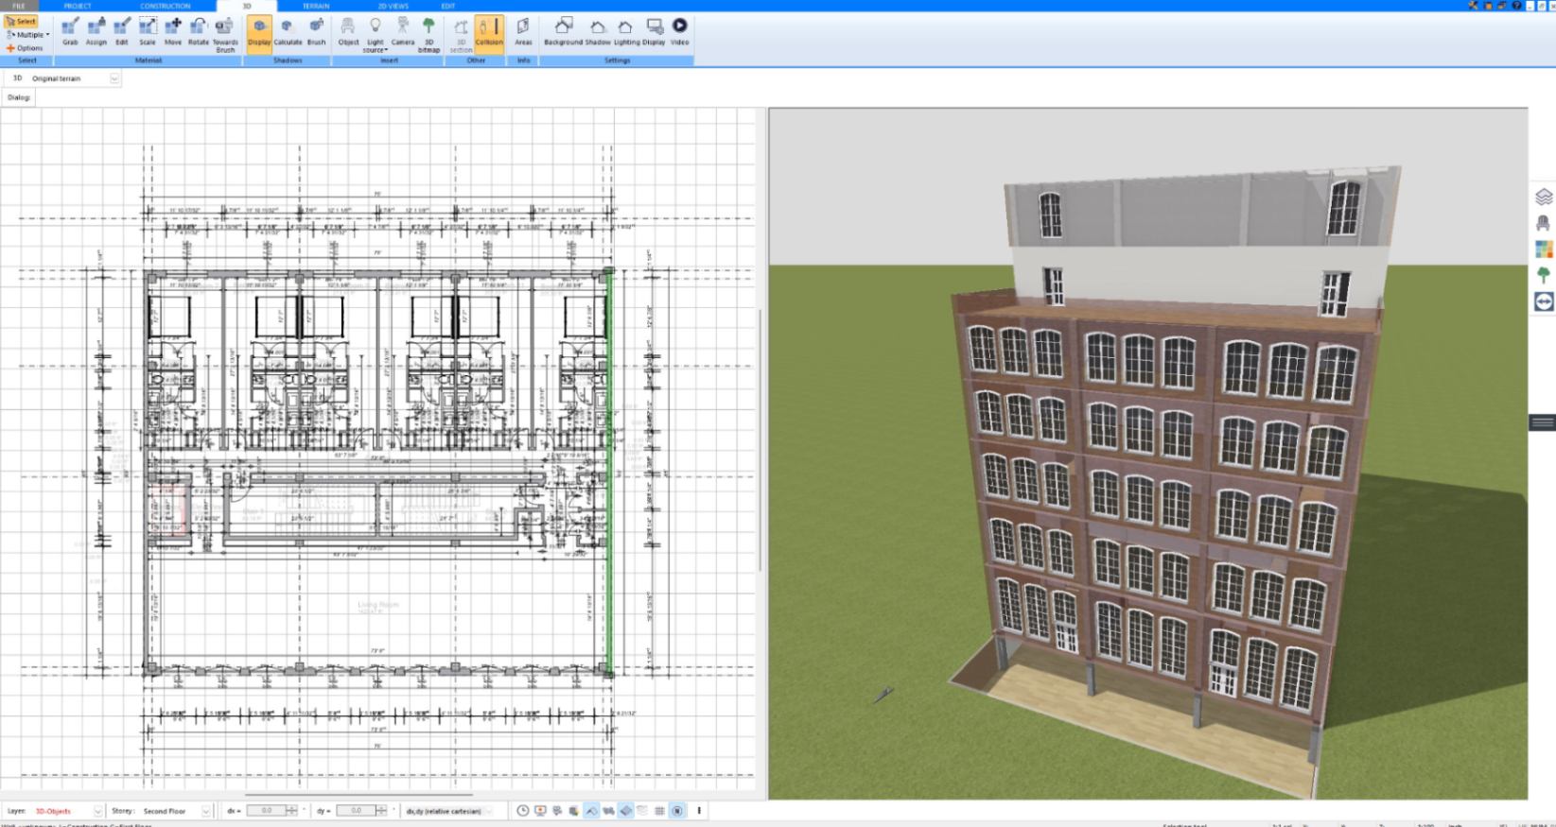Run the shadow Calculate tool
The image size is (1556, 827).
288,31
